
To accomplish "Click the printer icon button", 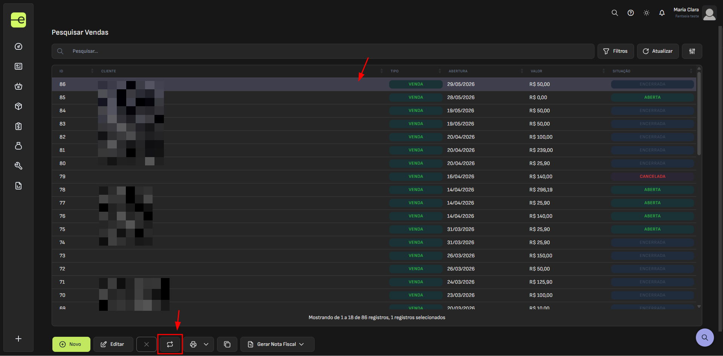I will [x=193, y=344].
